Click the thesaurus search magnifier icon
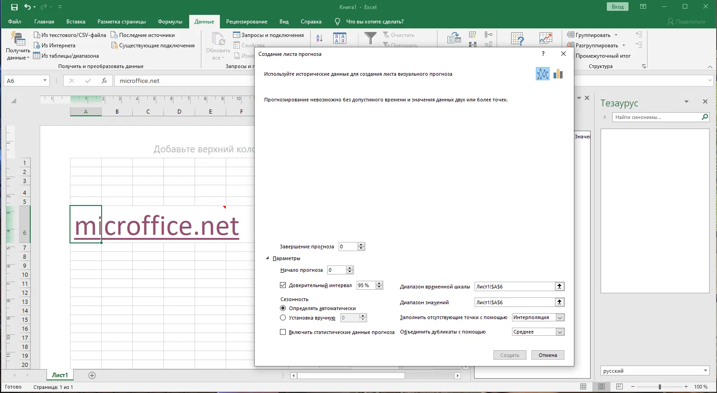Screen dimensions: 717x393 tap(705, 117)
